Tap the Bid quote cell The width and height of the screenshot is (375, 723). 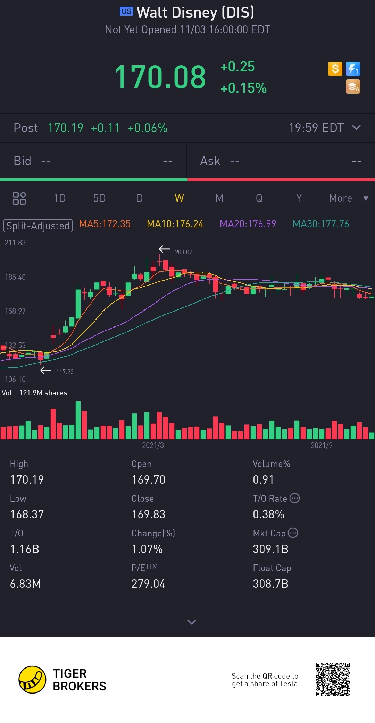point(93,161)
